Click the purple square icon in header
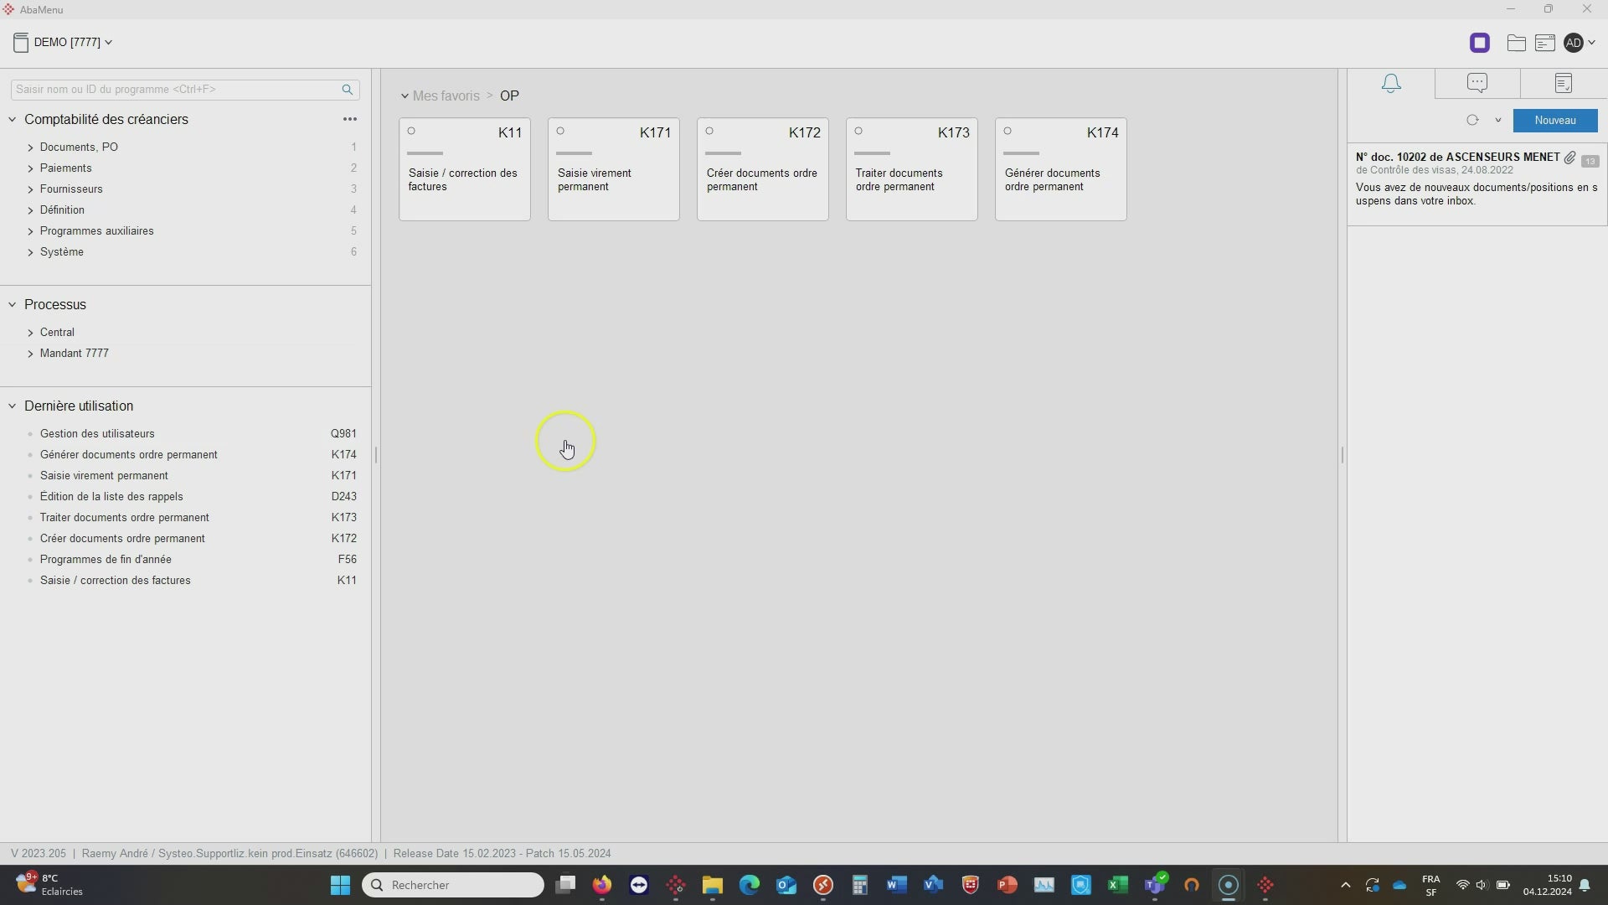This screenshot has height=905, width=1608. click(x=1480, y=43)
